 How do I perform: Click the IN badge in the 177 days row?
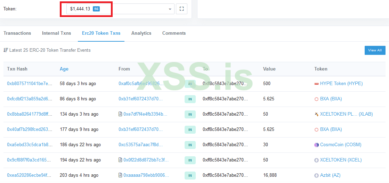tap(190, 130)
